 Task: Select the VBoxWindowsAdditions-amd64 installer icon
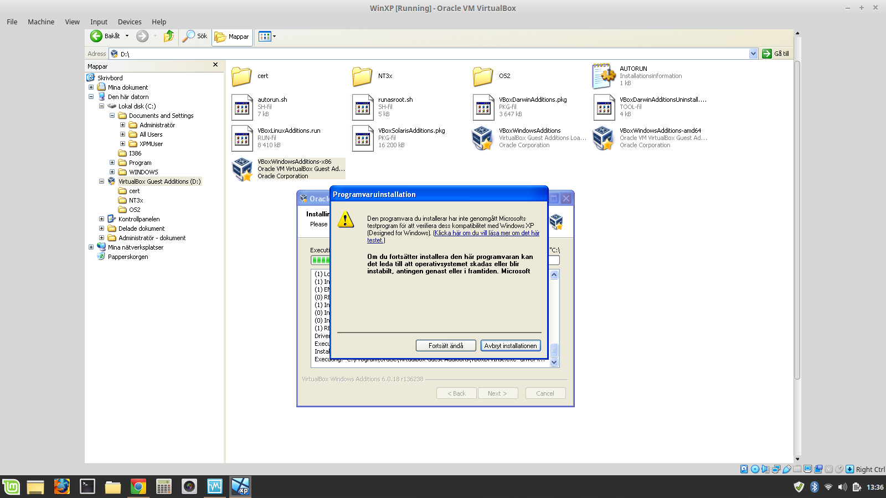point(604,138)
